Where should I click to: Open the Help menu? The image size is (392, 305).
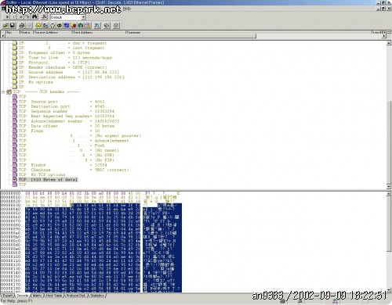click(x=127, y=9)
